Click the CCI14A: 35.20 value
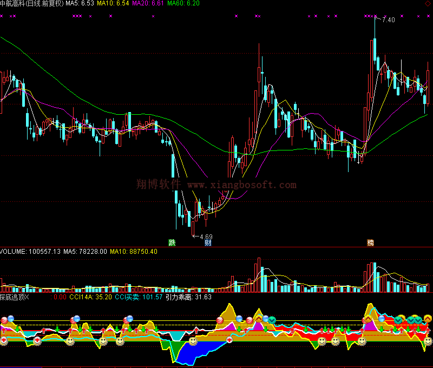433x368 pixels. [x=90, y=297]
